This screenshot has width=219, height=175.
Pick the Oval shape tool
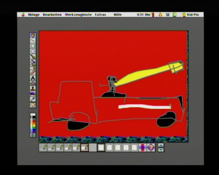[x=33, y=51]
